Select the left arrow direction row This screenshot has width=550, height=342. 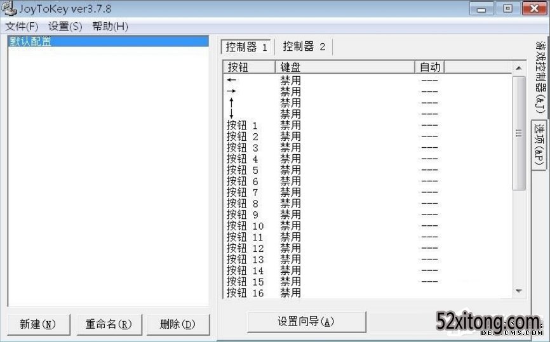[x=368, y=80]
